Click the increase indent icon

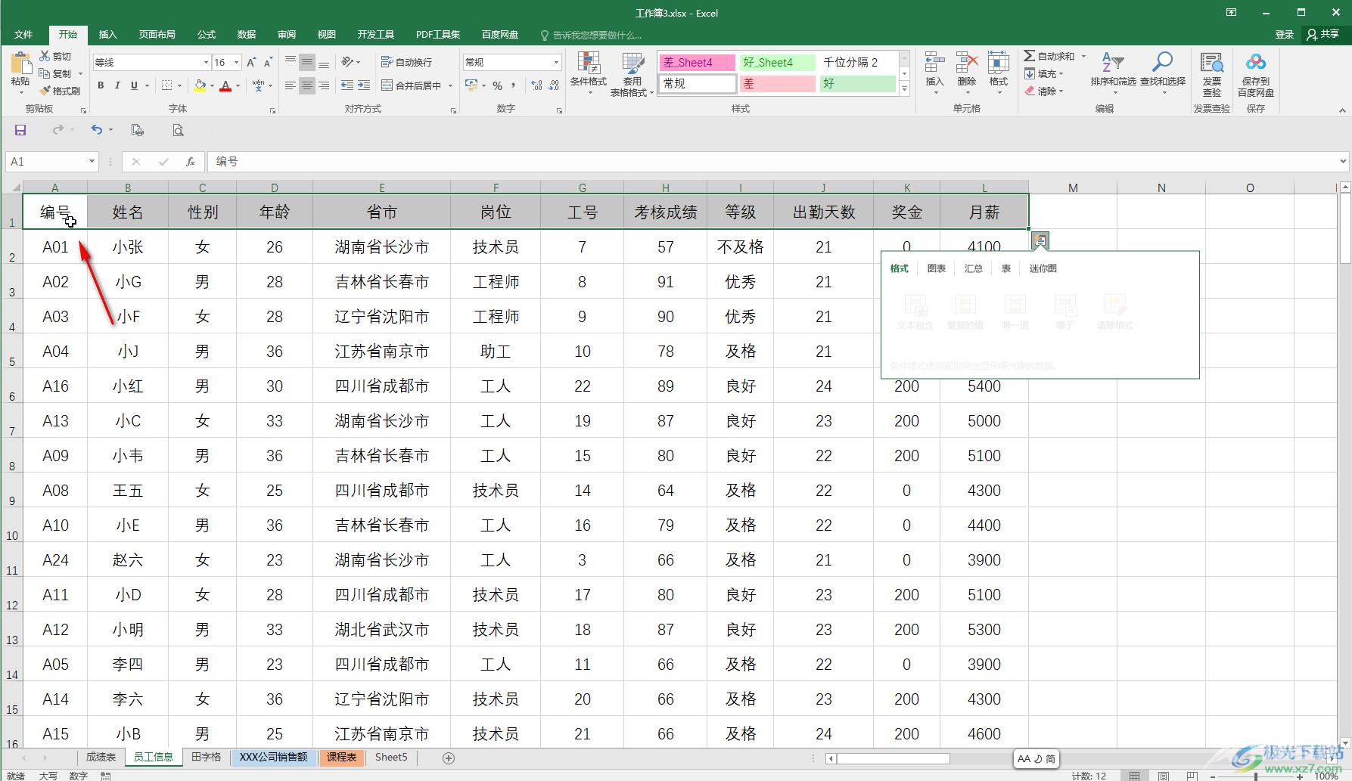364,85
